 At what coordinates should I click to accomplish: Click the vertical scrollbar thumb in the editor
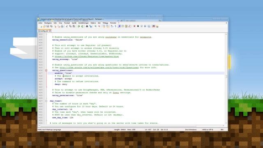click(x=226, y=76)
